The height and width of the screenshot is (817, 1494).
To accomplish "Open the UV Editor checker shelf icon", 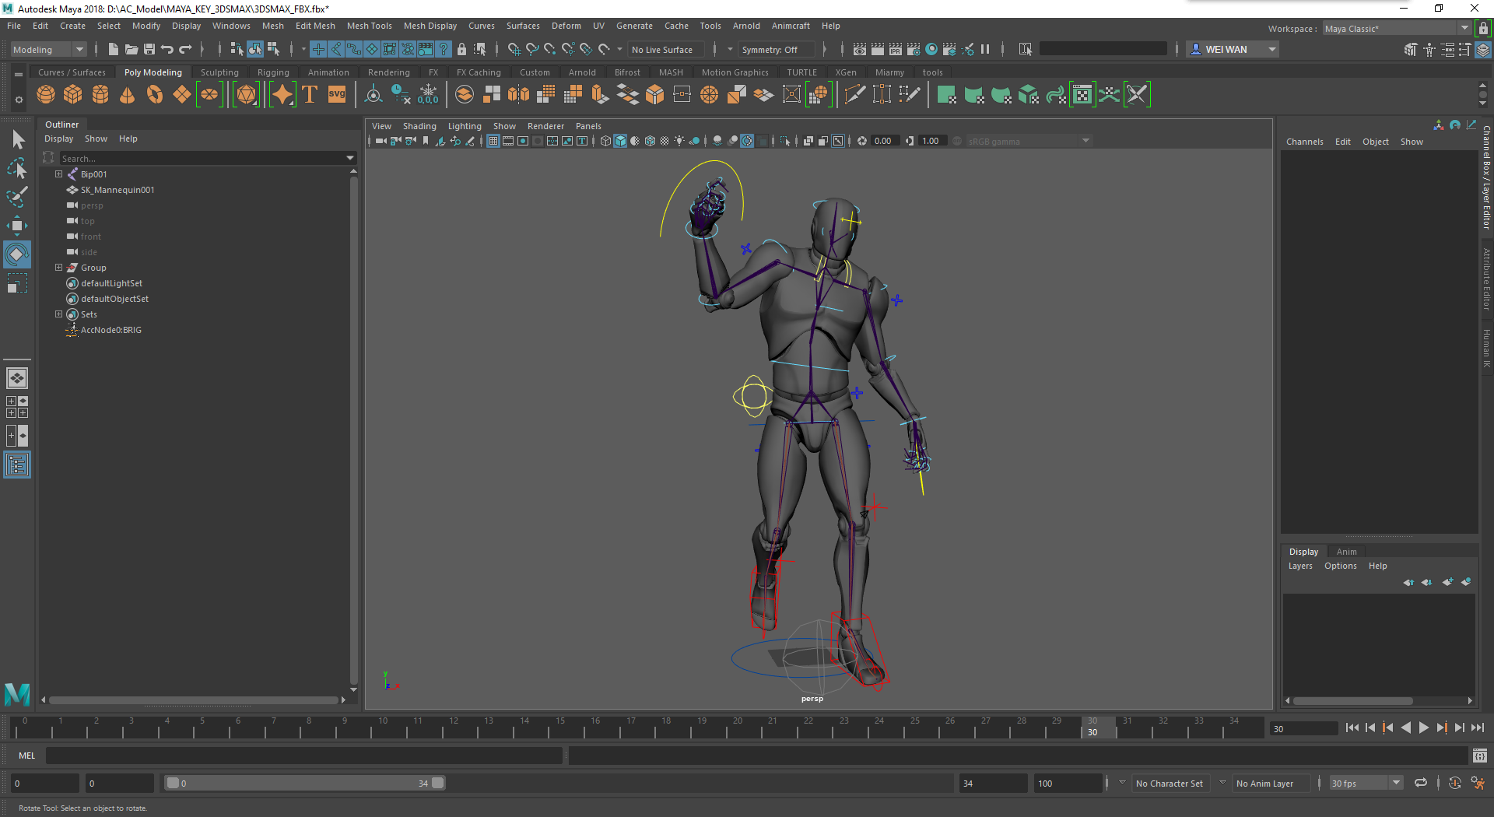I will 1082,95.
